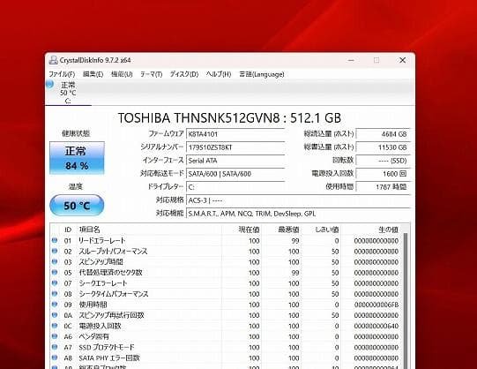
Task: Select attribute name シークタイムパフォーマンス
Action: [114, 294]
